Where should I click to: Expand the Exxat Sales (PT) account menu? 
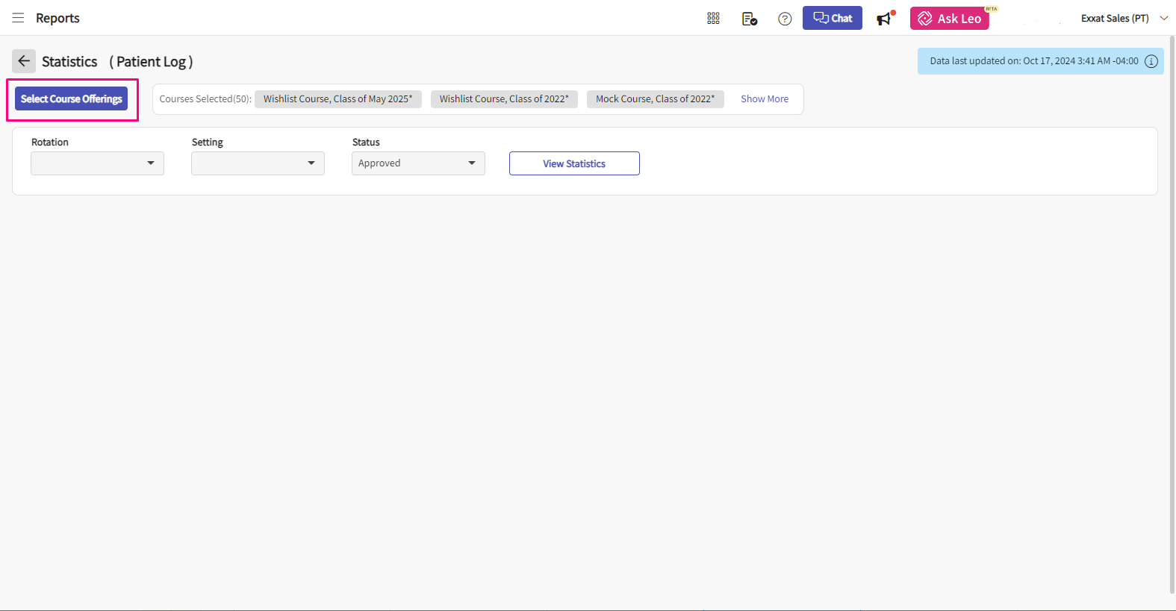tap(1124, 19)
